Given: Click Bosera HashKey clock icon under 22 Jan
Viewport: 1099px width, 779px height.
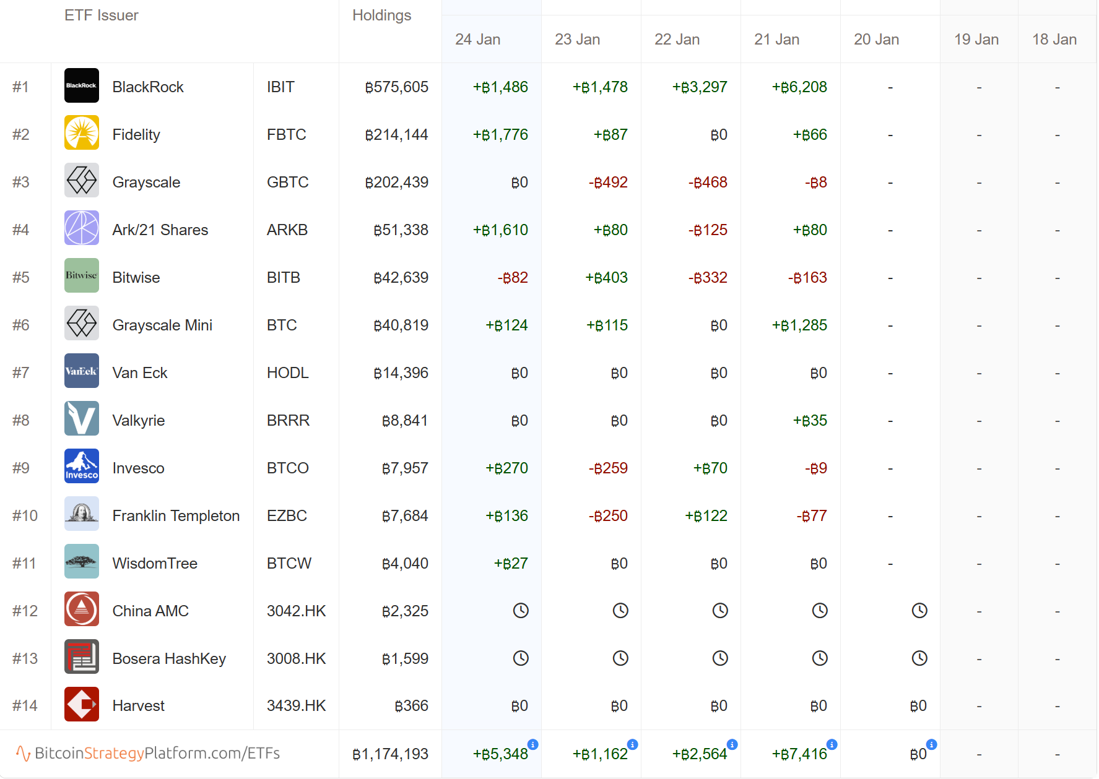Looking at the screenshot, I should (x=720, y=658).
